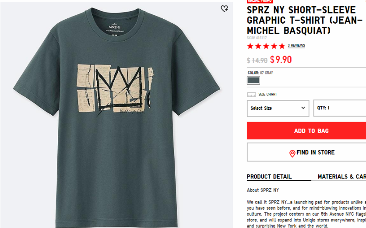Image resolution: width=366 pixels, height=228 pixels.
Task: Open the QTY quantity selector
Action: tap(340, 108)
